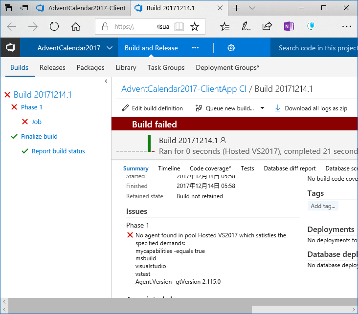358x314 pixels.
Task: Click the download arrow icon for logs
Action: (x=278, y=108)
